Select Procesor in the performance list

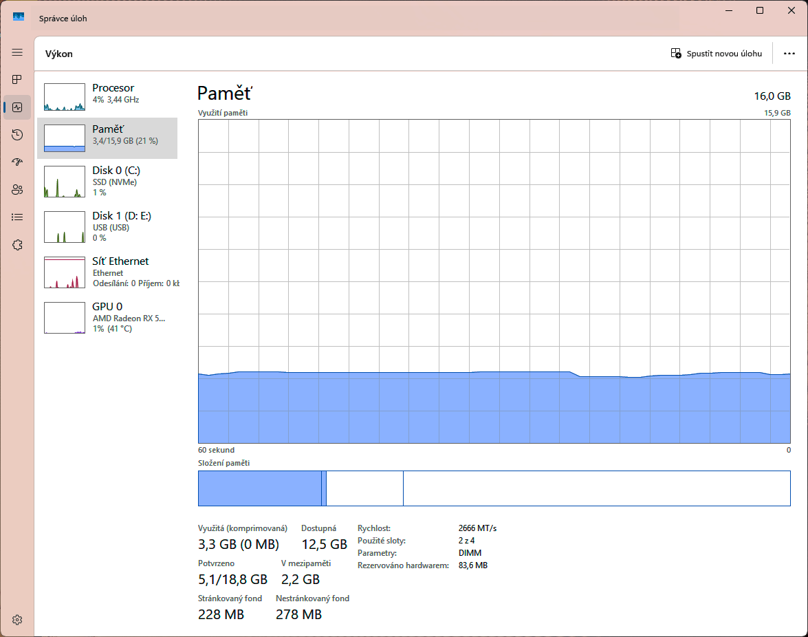tap(107, 97)
